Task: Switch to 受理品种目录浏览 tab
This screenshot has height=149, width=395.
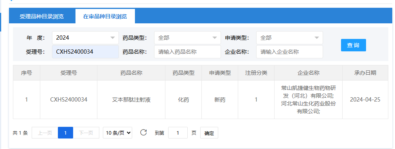Action: [x=42, y=16]
